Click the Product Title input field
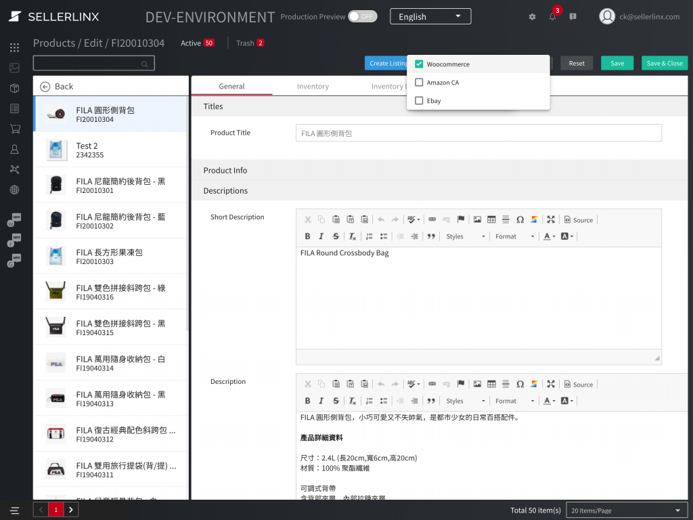The width and height of the screenshot is (693, 520). (478, 133)
